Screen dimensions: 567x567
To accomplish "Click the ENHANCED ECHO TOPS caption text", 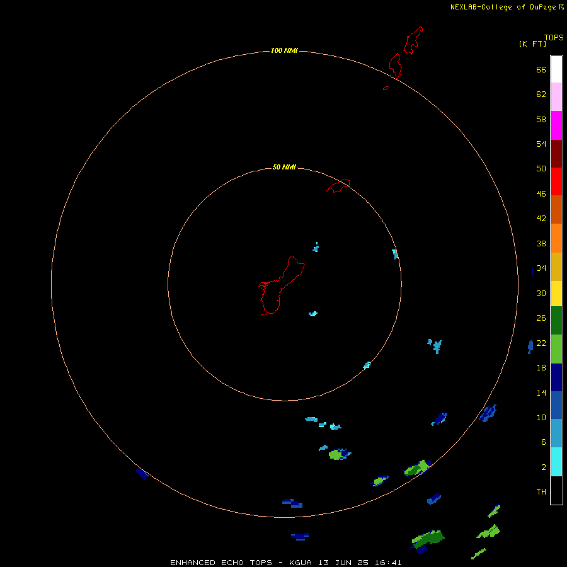I will coord(221,563).
